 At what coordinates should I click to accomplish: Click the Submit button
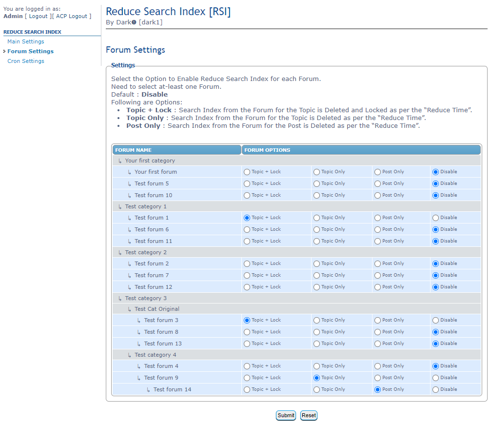click(286, 415)
